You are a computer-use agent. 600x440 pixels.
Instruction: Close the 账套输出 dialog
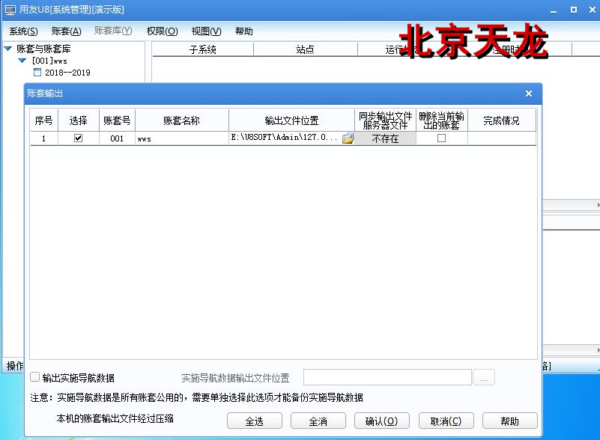click(x=528, y=94)
